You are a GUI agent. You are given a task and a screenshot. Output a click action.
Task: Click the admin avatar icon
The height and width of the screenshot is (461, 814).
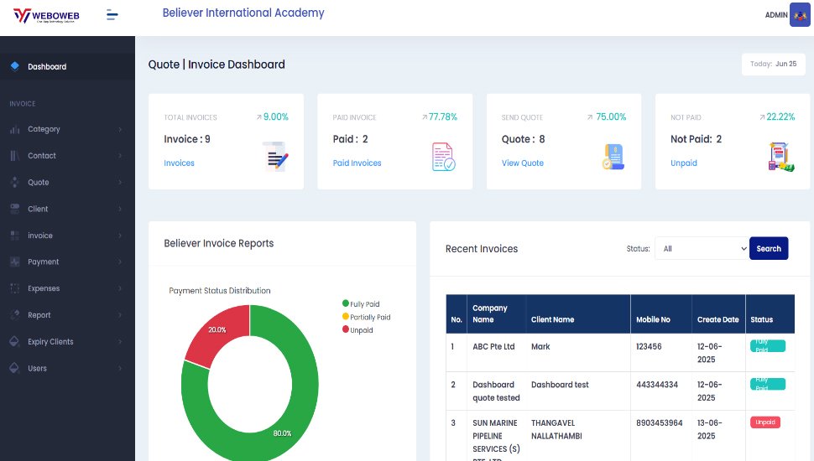coord(800,15)
